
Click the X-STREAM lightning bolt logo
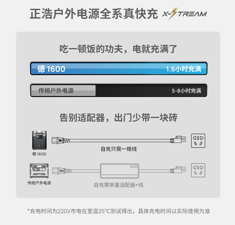184,14
